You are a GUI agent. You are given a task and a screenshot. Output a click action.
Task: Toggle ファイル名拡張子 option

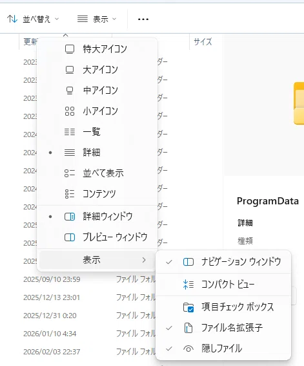click(223, 328)
